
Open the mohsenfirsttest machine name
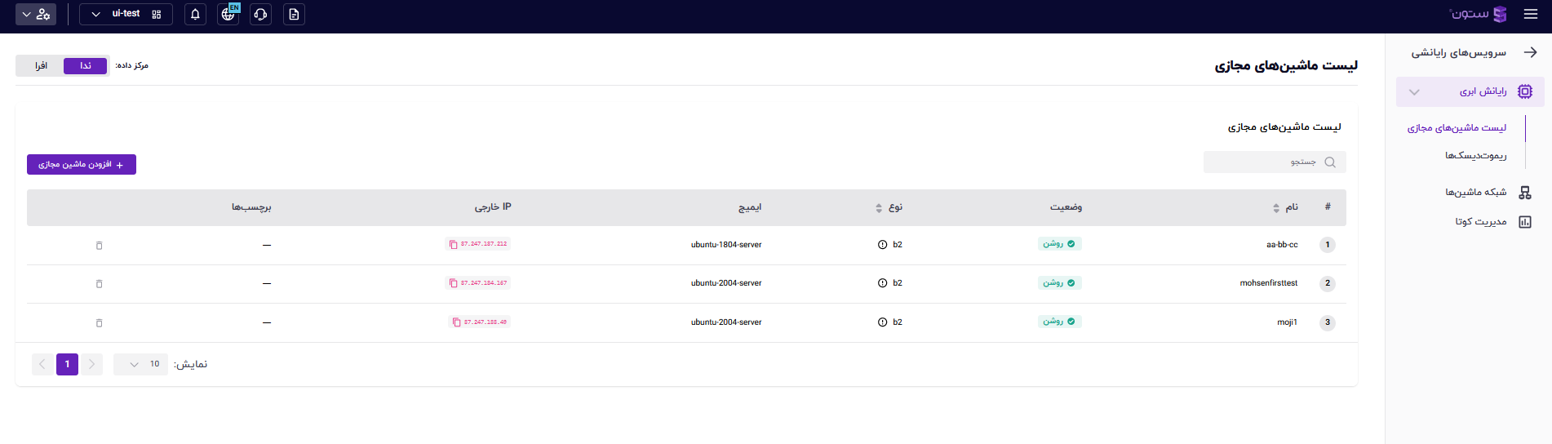pos(1268,283)
